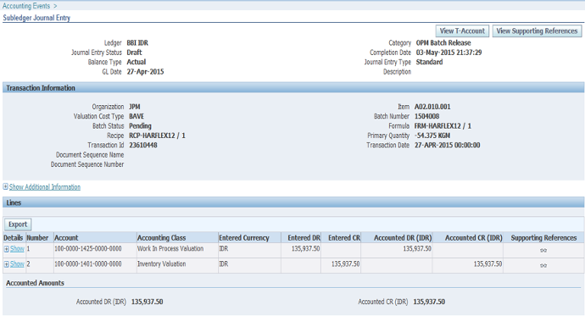
Task: Open supporting references icon for line 1
Action: click(543, 251)
